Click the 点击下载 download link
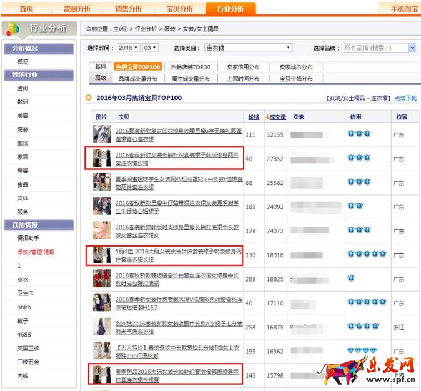 pos(405,98)
